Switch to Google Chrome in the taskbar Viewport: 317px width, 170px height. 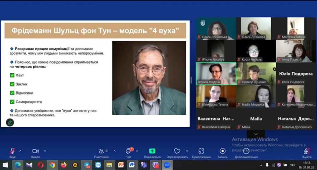52,165
